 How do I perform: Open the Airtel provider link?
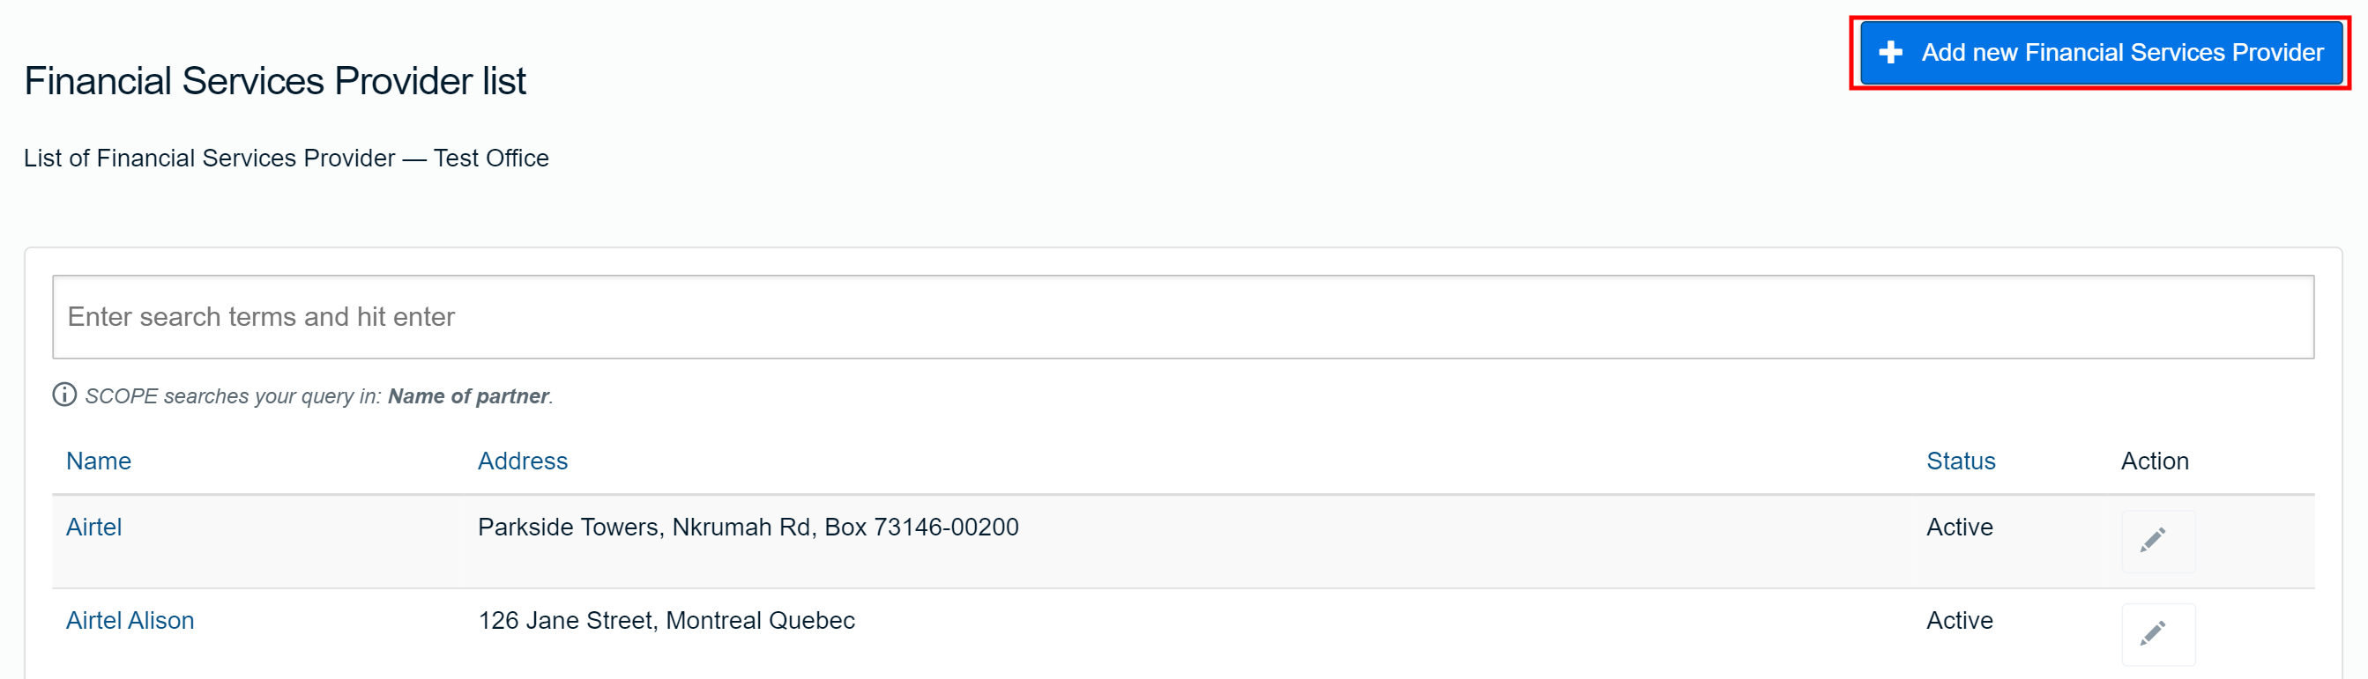pyautogui.click(x=93, y=528)
